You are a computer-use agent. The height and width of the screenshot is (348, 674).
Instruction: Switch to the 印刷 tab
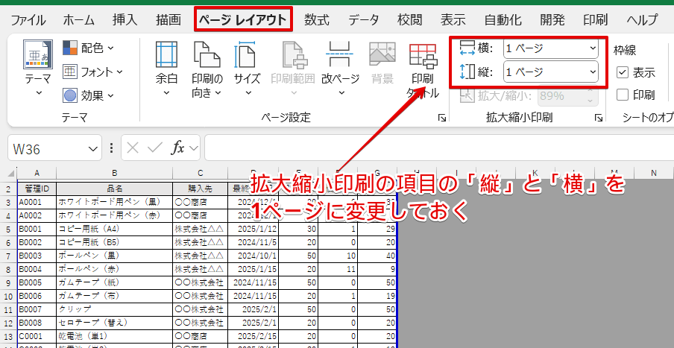595,20
